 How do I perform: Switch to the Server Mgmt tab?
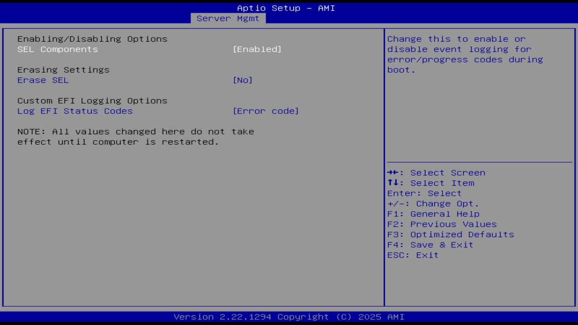(x=228, y=18)
